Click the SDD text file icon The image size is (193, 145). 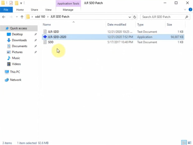click(45, 42)
